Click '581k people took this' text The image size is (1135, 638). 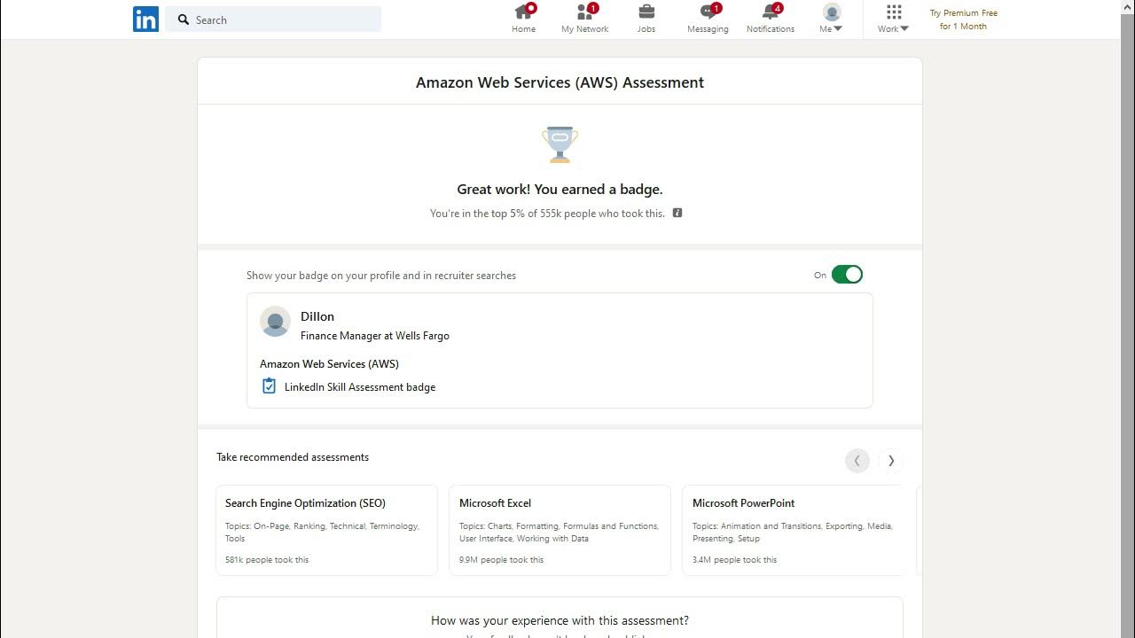[267, 560]
